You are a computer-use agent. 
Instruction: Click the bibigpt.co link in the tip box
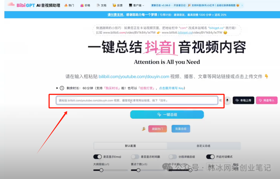click(x=185, y=32)
